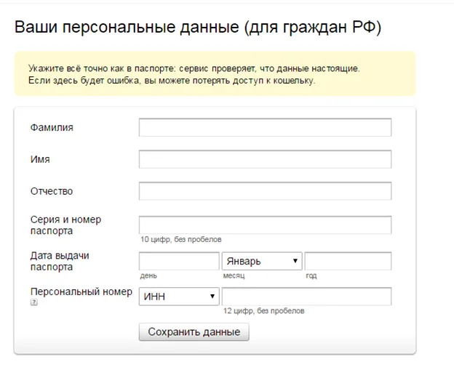Focus the 12-digit personal number field
Viewport: 454px width, 375px height.
coord(306,297)
